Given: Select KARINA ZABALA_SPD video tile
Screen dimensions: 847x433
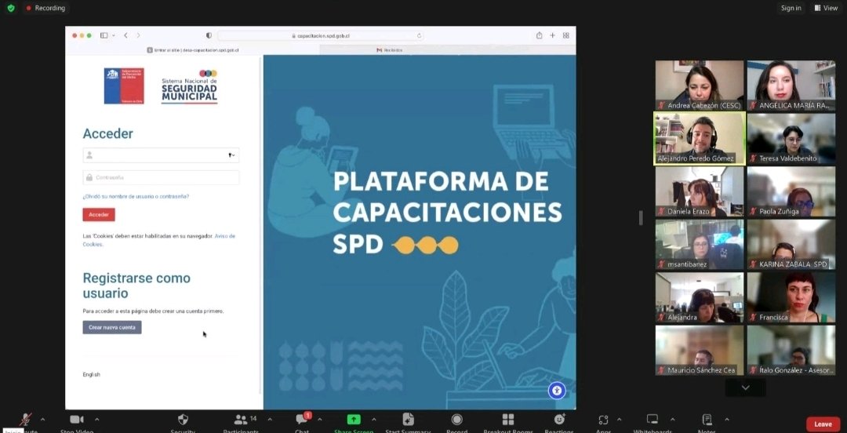Looking at the screenshot, I should click(x=791, y=244).
